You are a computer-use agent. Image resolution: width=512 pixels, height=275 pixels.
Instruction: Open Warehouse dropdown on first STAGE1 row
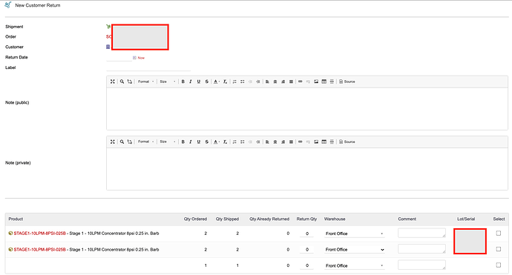click(x=354, y=233)
